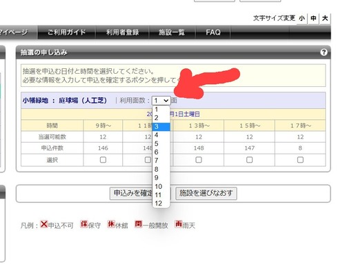Choose option 6 in the dropdown list

click(x=161, y=152)
